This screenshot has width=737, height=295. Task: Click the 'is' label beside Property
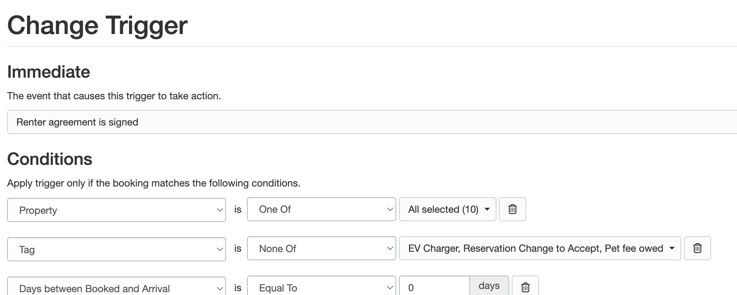click(x=238, y=210)
